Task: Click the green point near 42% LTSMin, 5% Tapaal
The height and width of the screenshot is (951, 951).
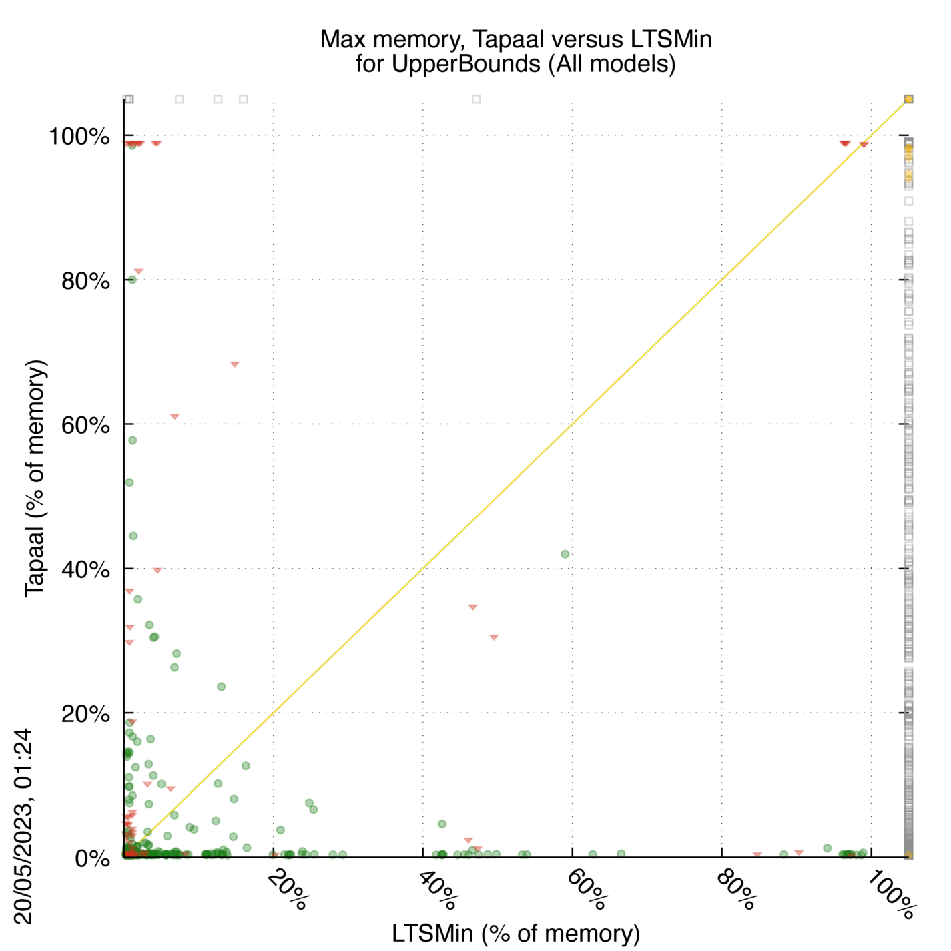Action: click(x=442, y=824)
